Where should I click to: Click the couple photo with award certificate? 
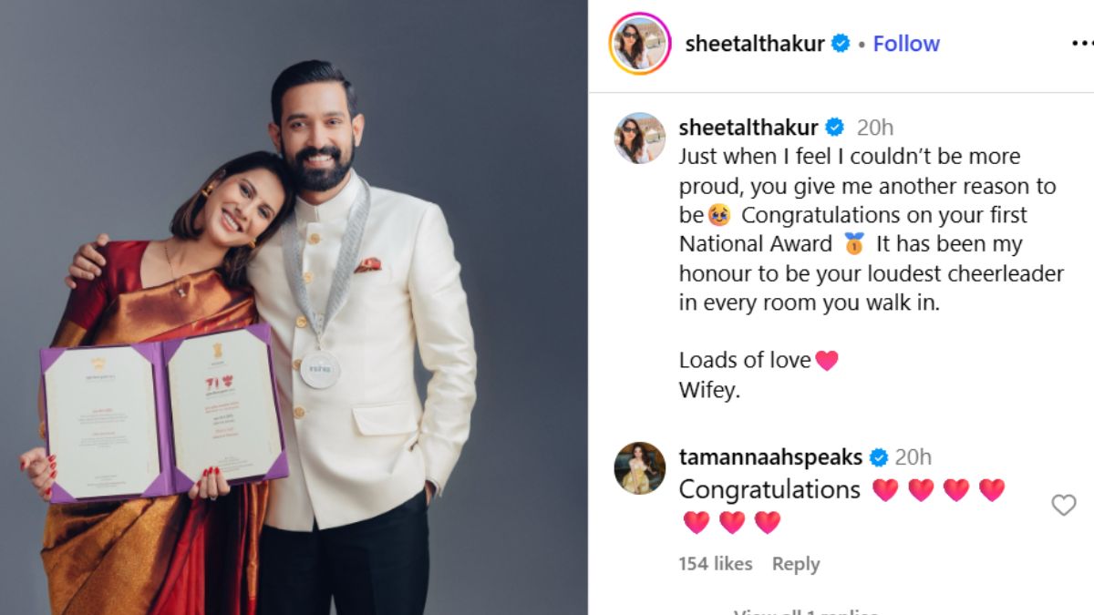tap(294, 308)
